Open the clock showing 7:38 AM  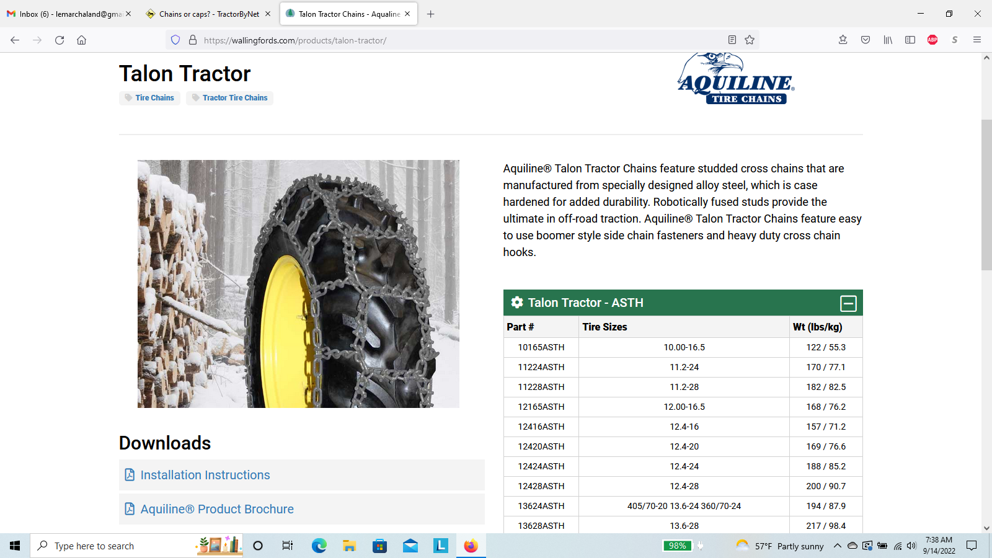pyautogui.click(x=939, y=546)
